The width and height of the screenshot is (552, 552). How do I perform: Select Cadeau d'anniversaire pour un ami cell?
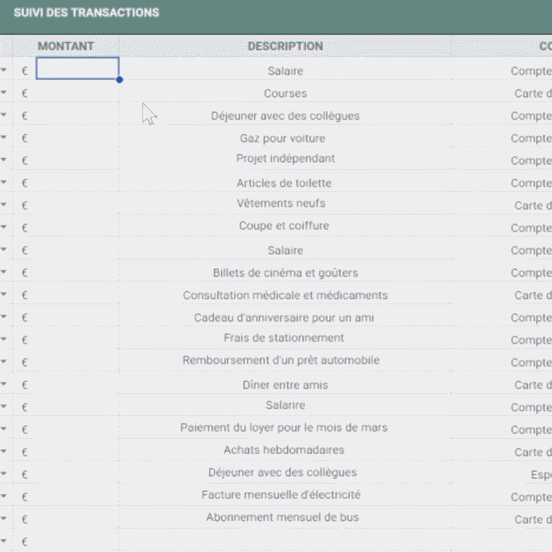284,317
